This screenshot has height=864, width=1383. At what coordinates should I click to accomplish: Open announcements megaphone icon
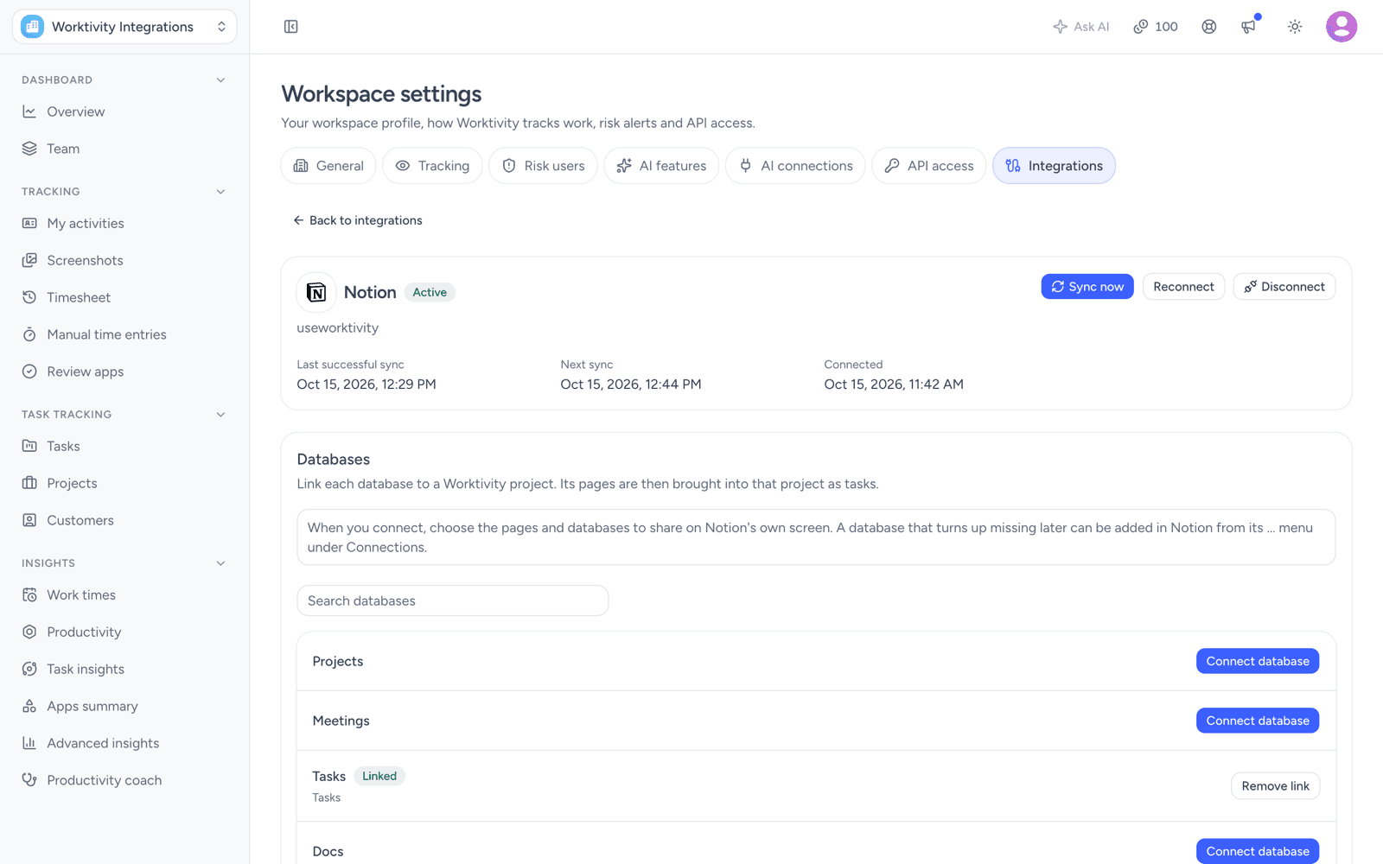[x=1249, y=27]
